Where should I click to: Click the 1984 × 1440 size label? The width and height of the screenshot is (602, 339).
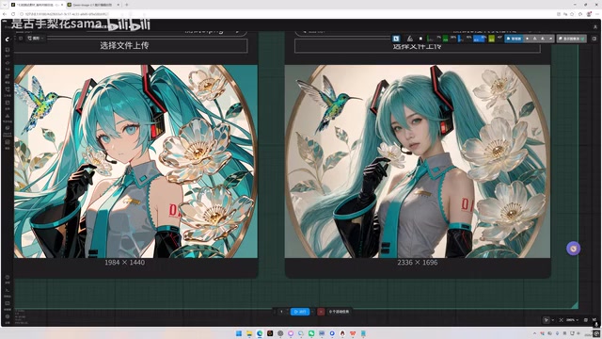124,263
